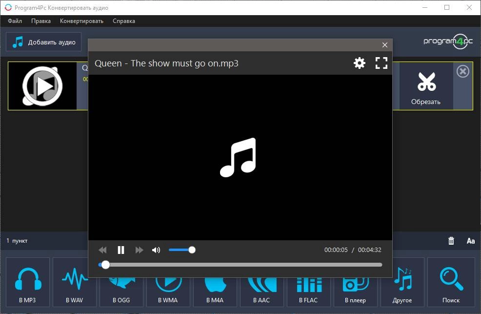Rewind the playing track
481x314 pixels.
[103, 250]
